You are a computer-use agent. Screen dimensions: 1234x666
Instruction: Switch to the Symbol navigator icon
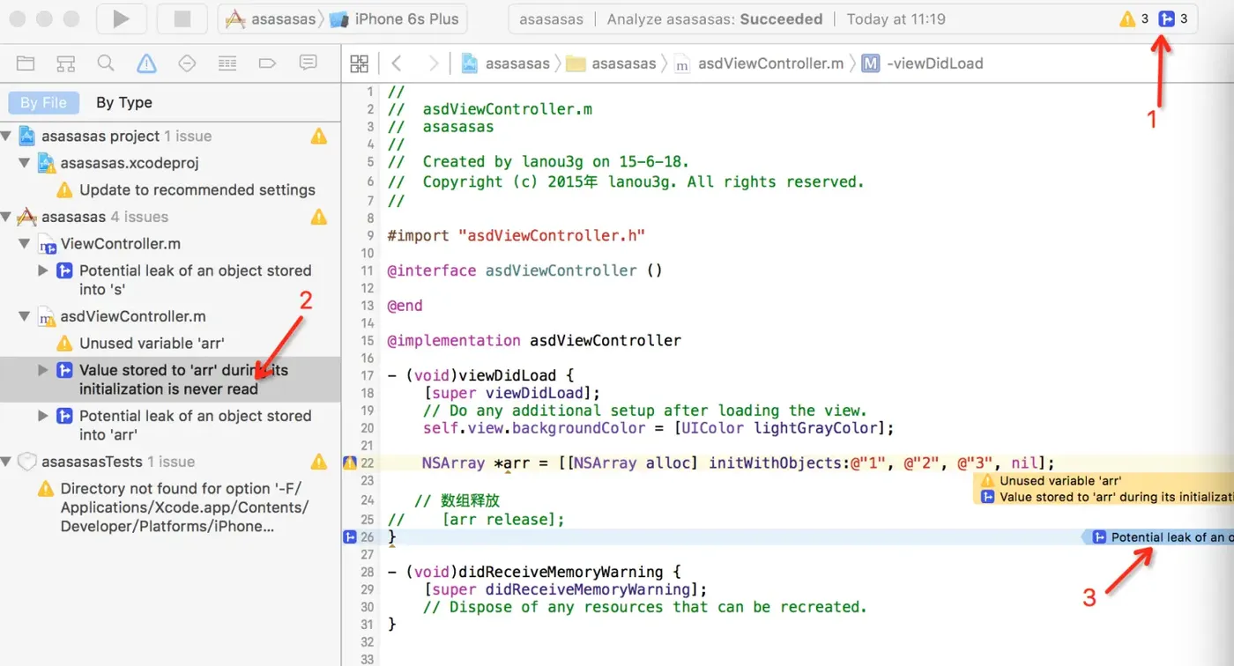point(66,63)
